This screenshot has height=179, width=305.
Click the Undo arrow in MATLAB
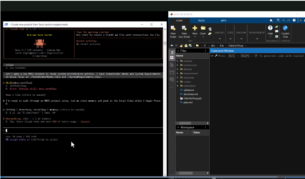(283, 20)
